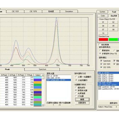119x119 pixels.
Task: Switch to the Peak tab
Action: point(7,69)
